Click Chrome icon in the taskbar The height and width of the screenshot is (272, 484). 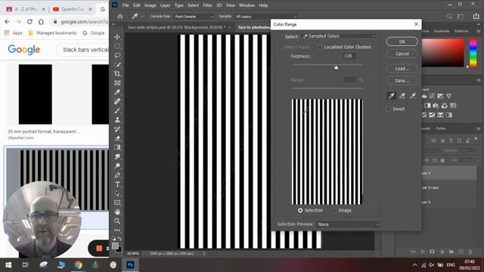coord(79,265)
